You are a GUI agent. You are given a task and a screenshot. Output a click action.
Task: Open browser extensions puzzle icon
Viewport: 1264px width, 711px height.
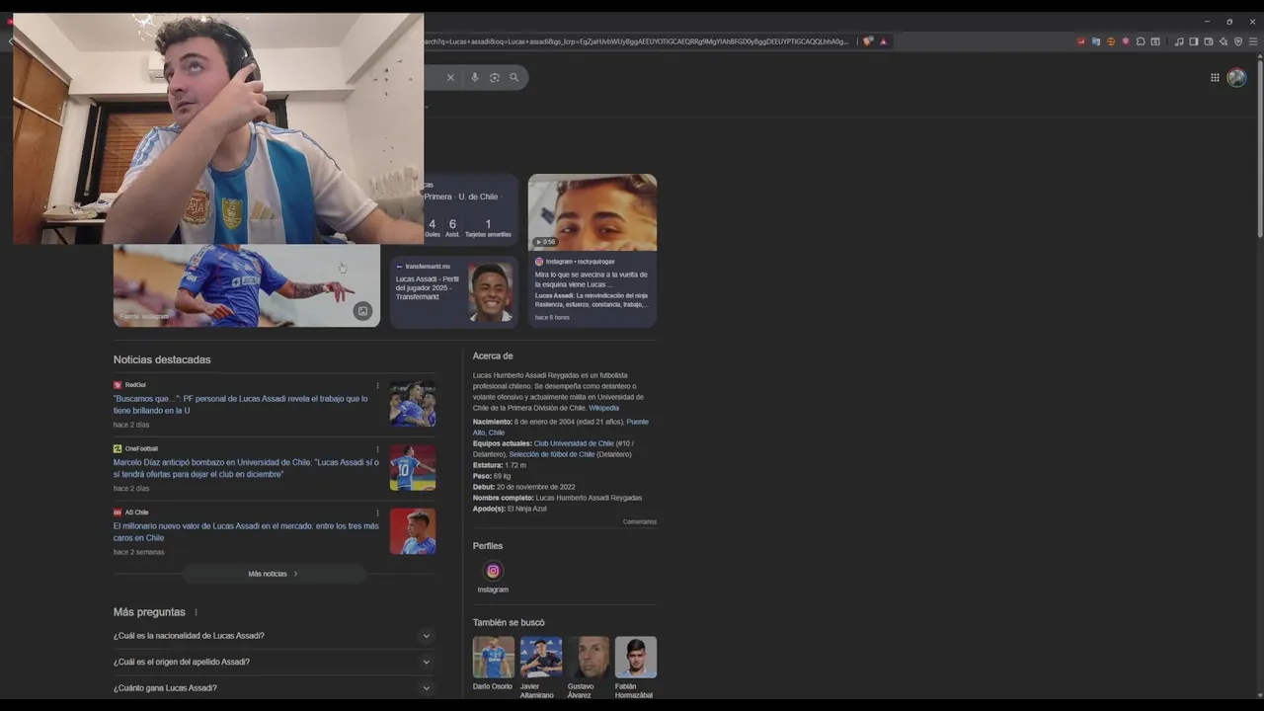pyautogui.click(x=1141, y=41)
